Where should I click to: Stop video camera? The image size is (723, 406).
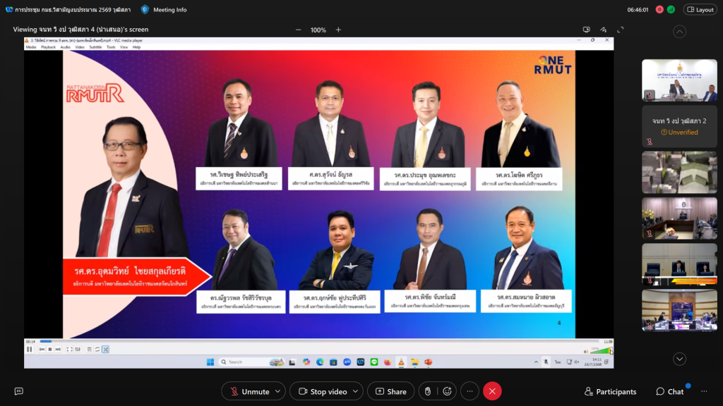pos(322,391)
